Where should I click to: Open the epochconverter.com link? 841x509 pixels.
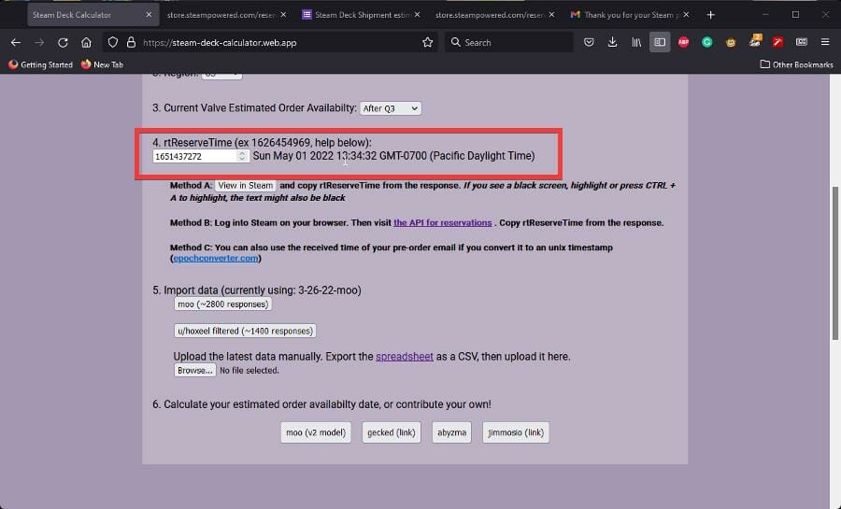(216, 259)
